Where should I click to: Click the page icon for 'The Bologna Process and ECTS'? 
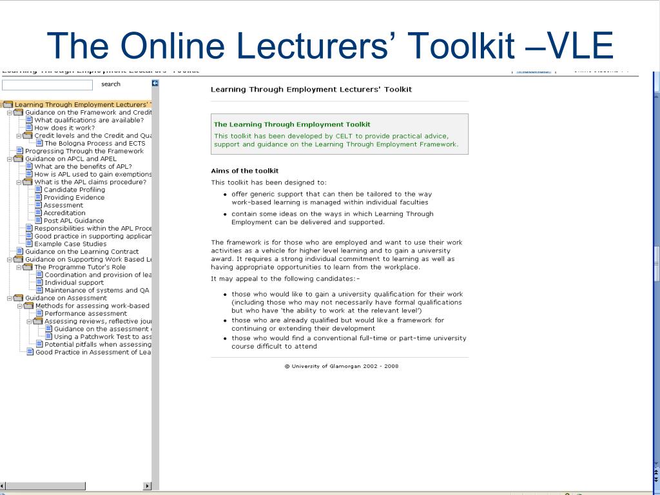tap(39, 143)
